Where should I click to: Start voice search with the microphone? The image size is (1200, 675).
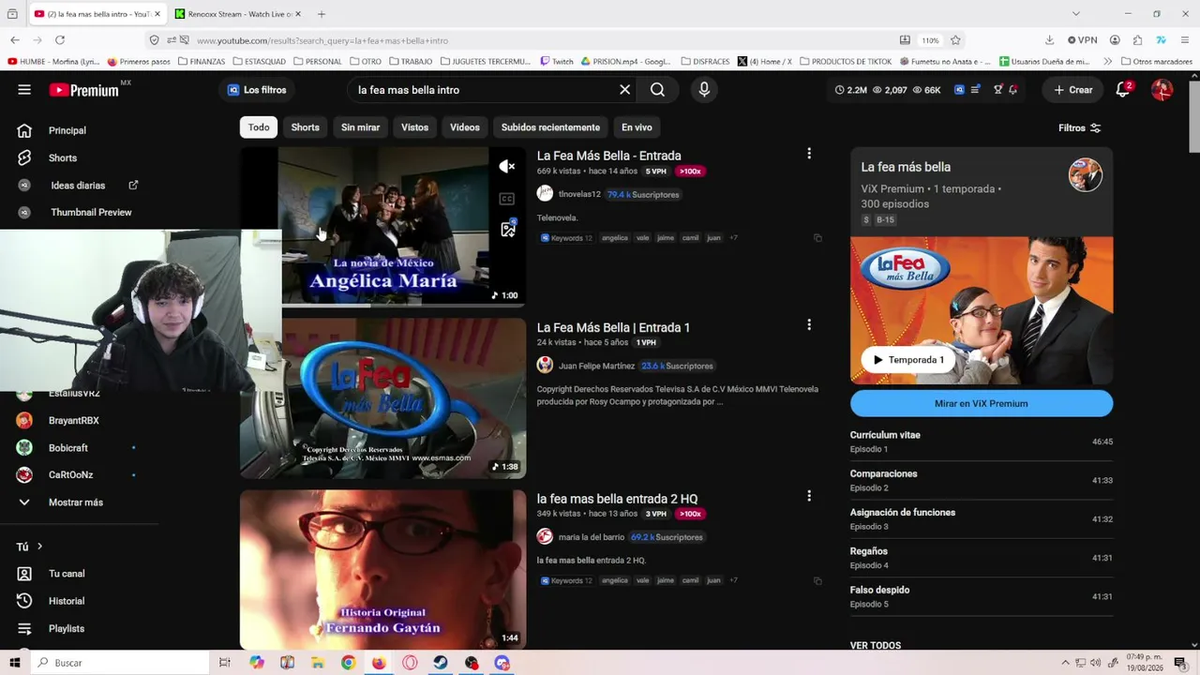tap(704, 90)
